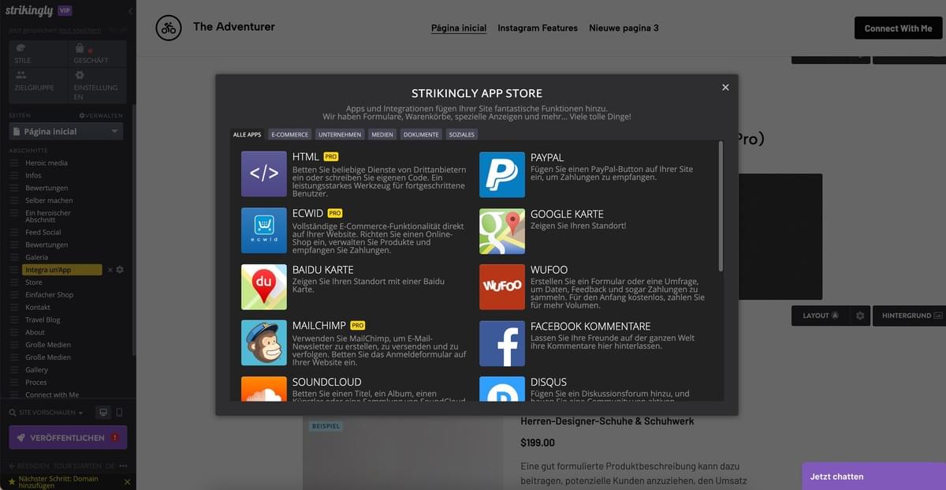Open the three-dots more menu in sidebar
Screen dimensions: 946x490
point(123,466)
